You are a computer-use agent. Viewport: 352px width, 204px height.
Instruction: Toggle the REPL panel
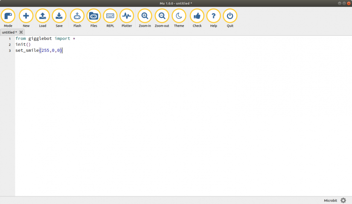tap(110, 16)
